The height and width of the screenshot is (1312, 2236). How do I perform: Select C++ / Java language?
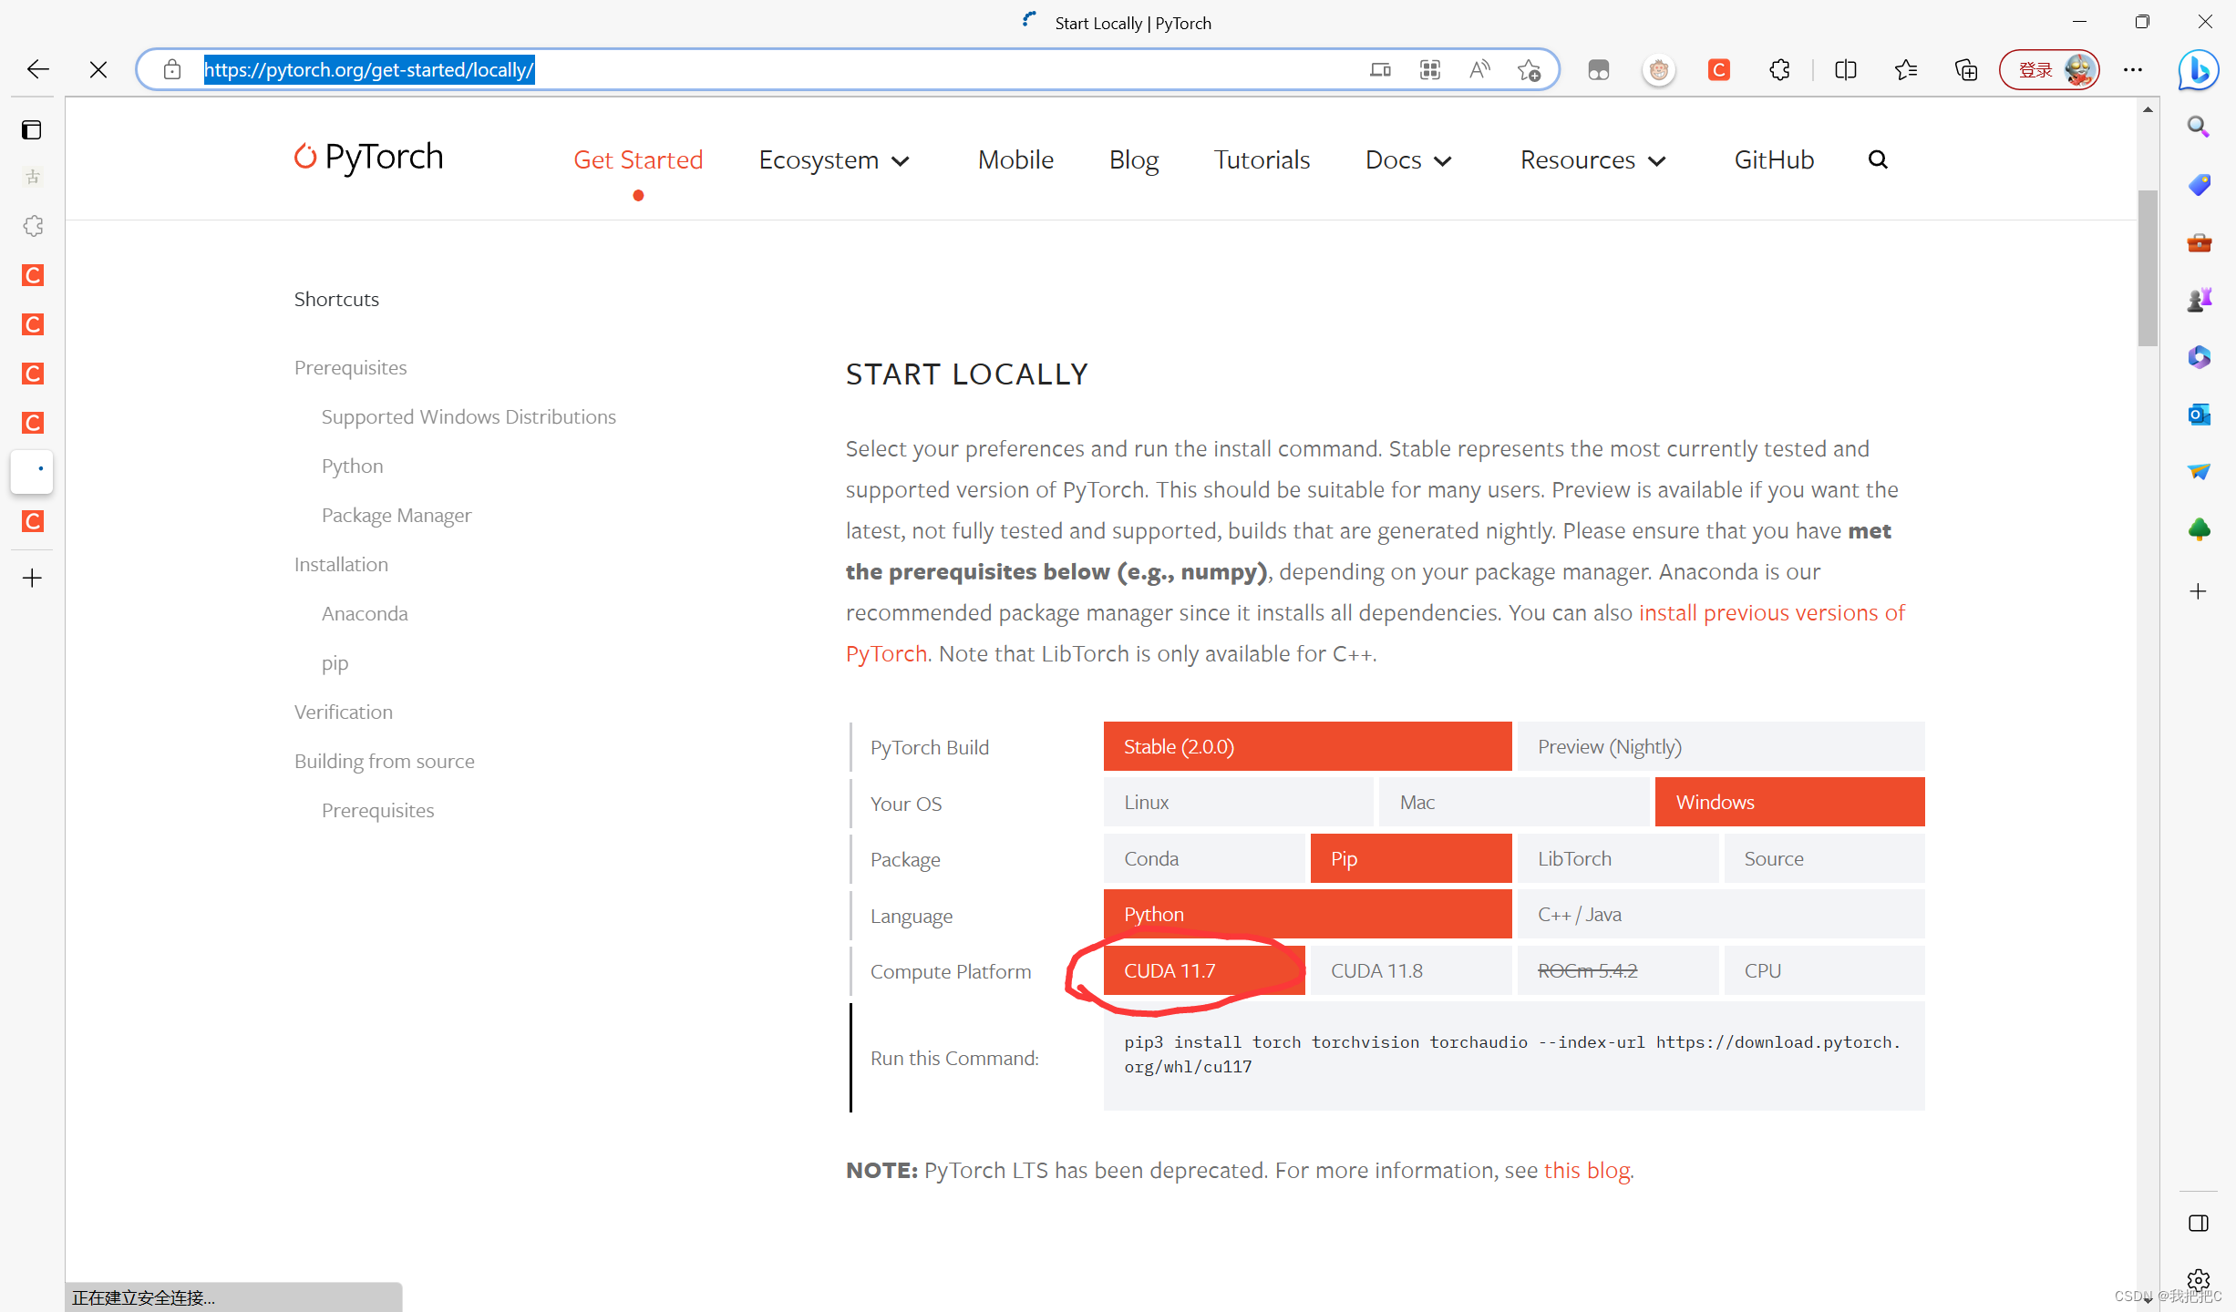point(1721,914)
